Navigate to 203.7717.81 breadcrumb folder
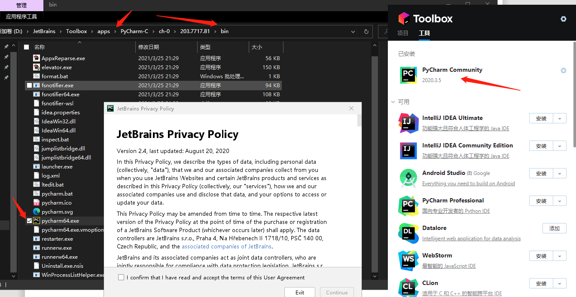 coord(195,31)
